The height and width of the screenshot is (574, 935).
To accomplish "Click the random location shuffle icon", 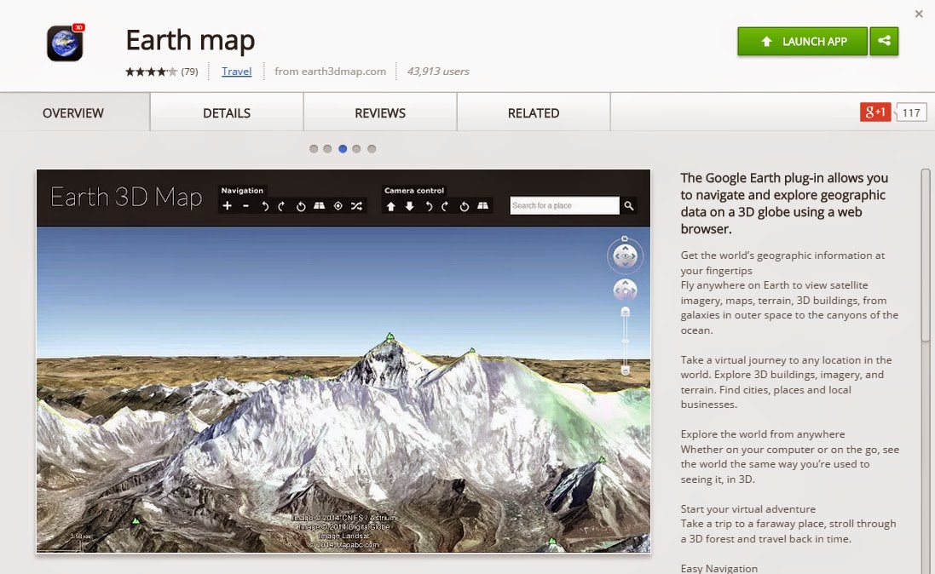I will click(x=356, y=205).
